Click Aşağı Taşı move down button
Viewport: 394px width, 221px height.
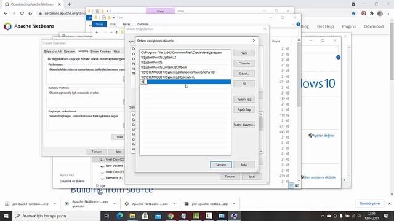(x=244, y=109)
